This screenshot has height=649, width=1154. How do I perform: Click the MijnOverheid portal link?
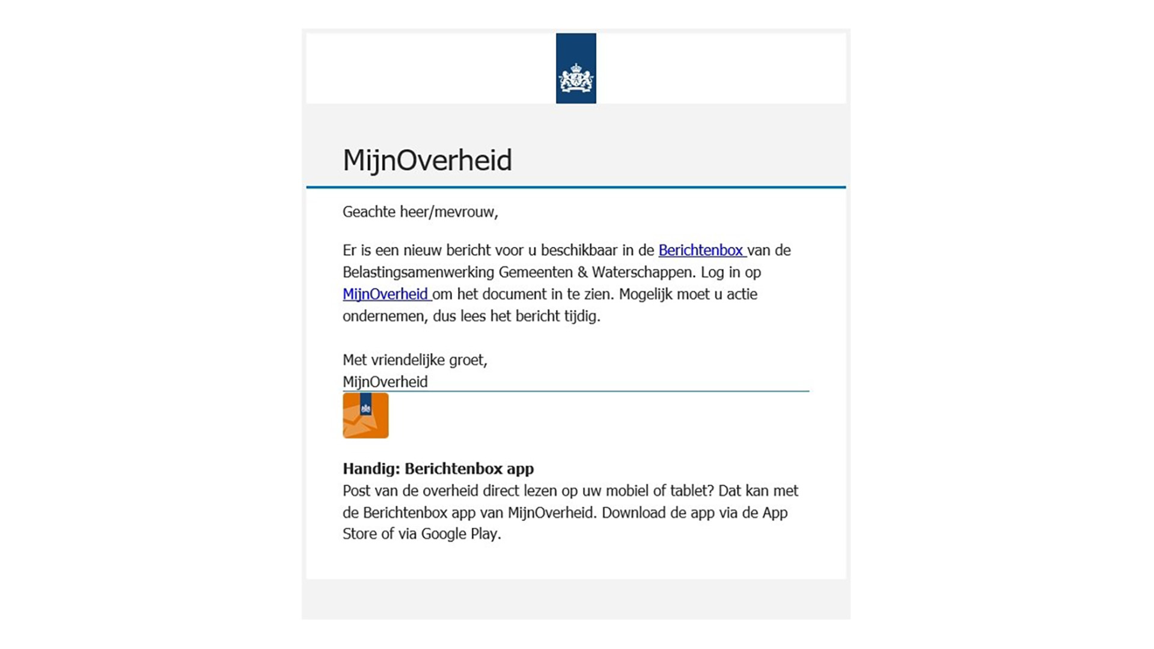point(385,294)
